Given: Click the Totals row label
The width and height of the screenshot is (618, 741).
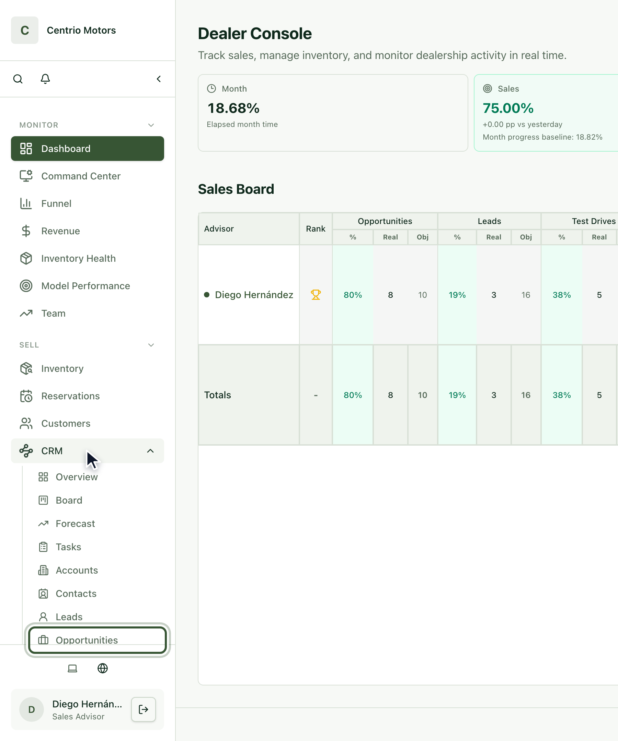Looking at the screenshot, I should [218, 395].
